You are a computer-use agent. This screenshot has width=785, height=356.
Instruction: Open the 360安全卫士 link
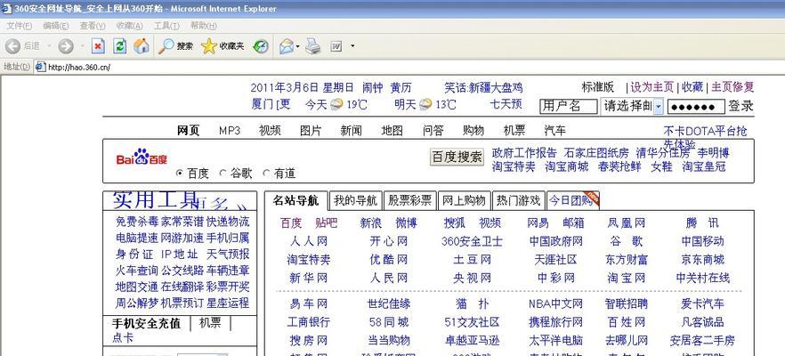point(472,241)
